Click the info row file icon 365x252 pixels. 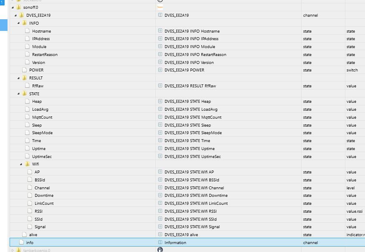coord(21,242)
